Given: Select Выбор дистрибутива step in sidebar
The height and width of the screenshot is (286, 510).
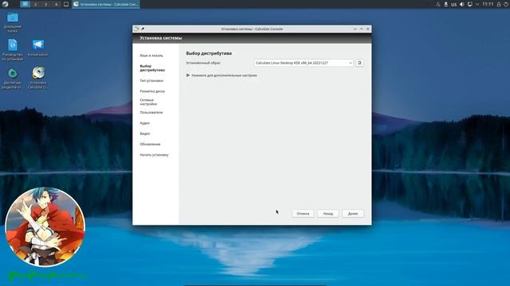Looking at the screenshot, I should coord(152,68).
